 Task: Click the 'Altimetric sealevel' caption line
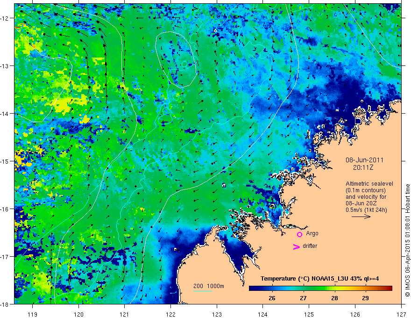point(369,184)
